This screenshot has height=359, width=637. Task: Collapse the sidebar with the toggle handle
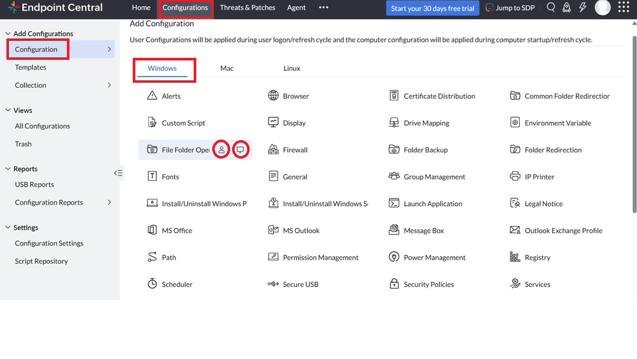tap(118, 173)
